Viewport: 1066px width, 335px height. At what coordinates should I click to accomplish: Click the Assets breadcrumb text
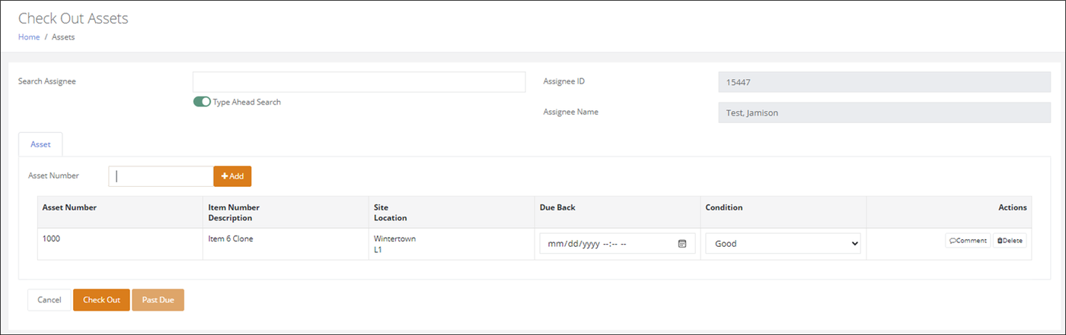tap(63, 36)
